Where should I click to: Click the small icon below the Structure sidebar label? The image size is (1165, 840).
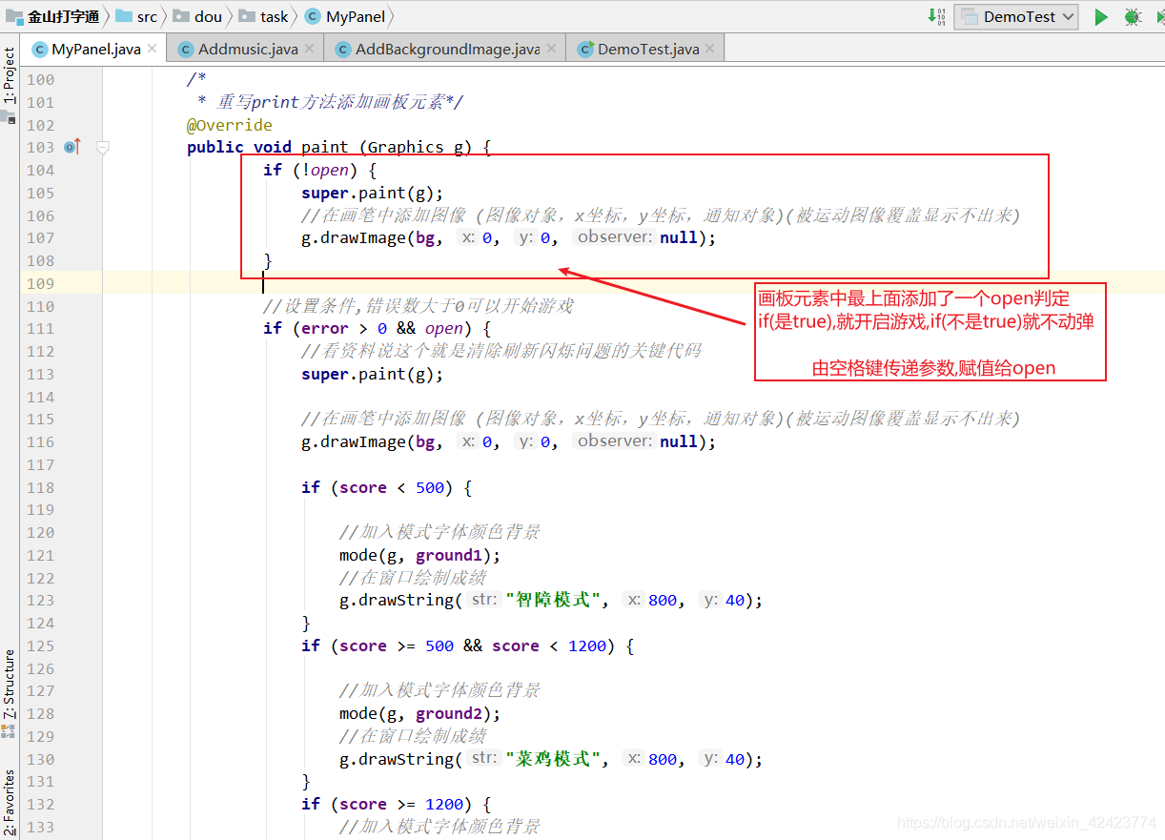(x=9, y=731)
